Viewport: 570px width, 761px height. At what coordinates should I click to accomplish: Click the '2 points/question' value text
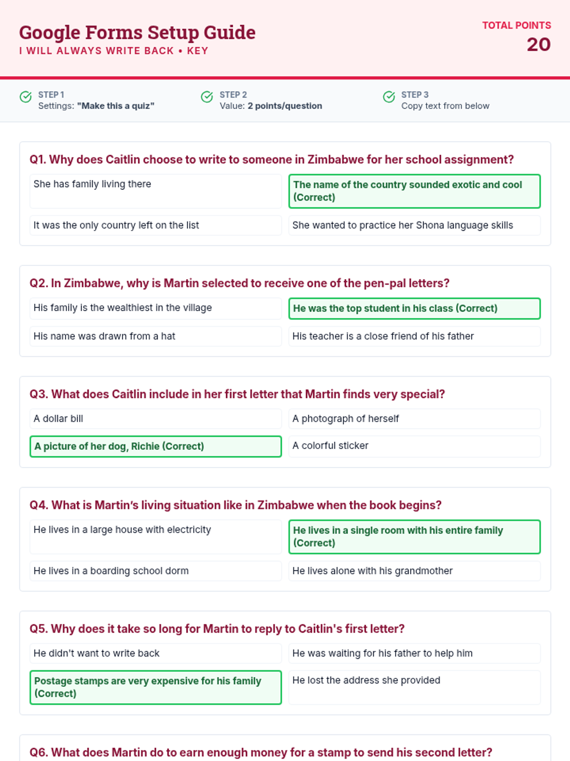click(x=285, y=106)
